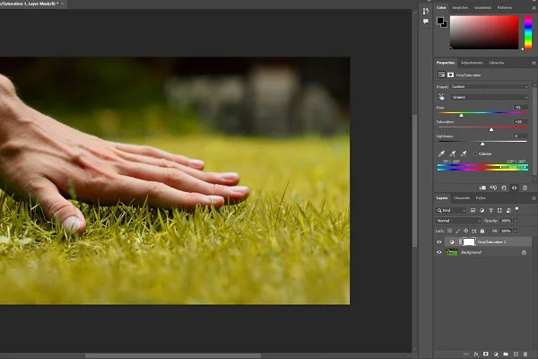Switch to the Swatches tab

coord(460,7)
